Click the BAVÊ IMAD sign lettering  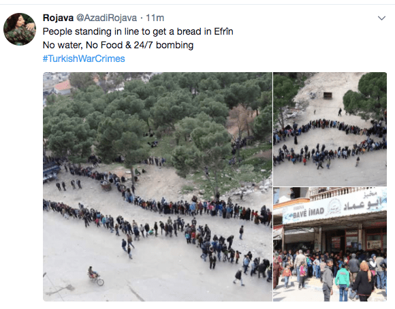click(309, 213)
